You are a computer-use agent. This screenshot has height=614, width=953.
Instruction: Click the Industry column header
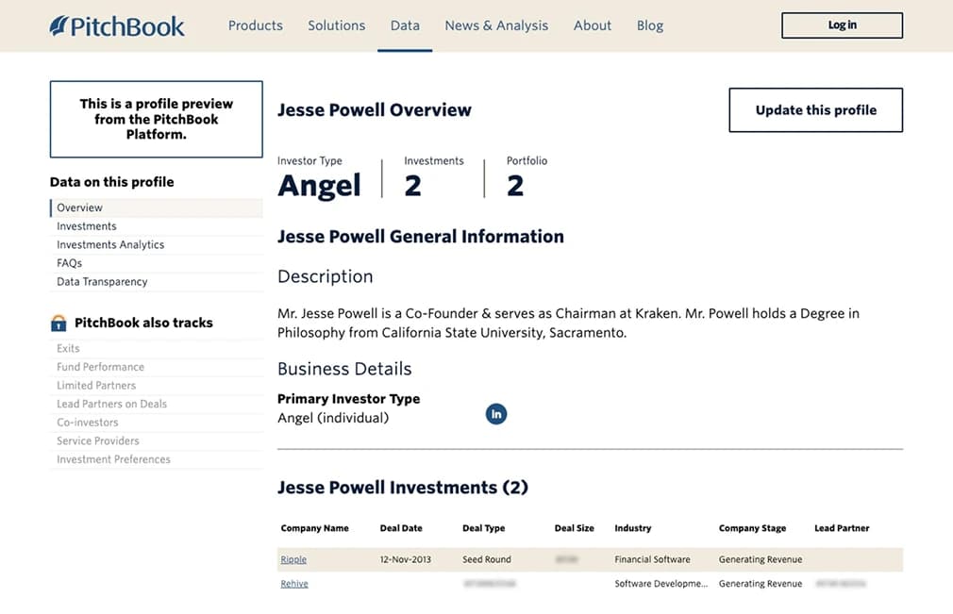tap(633, 528)
